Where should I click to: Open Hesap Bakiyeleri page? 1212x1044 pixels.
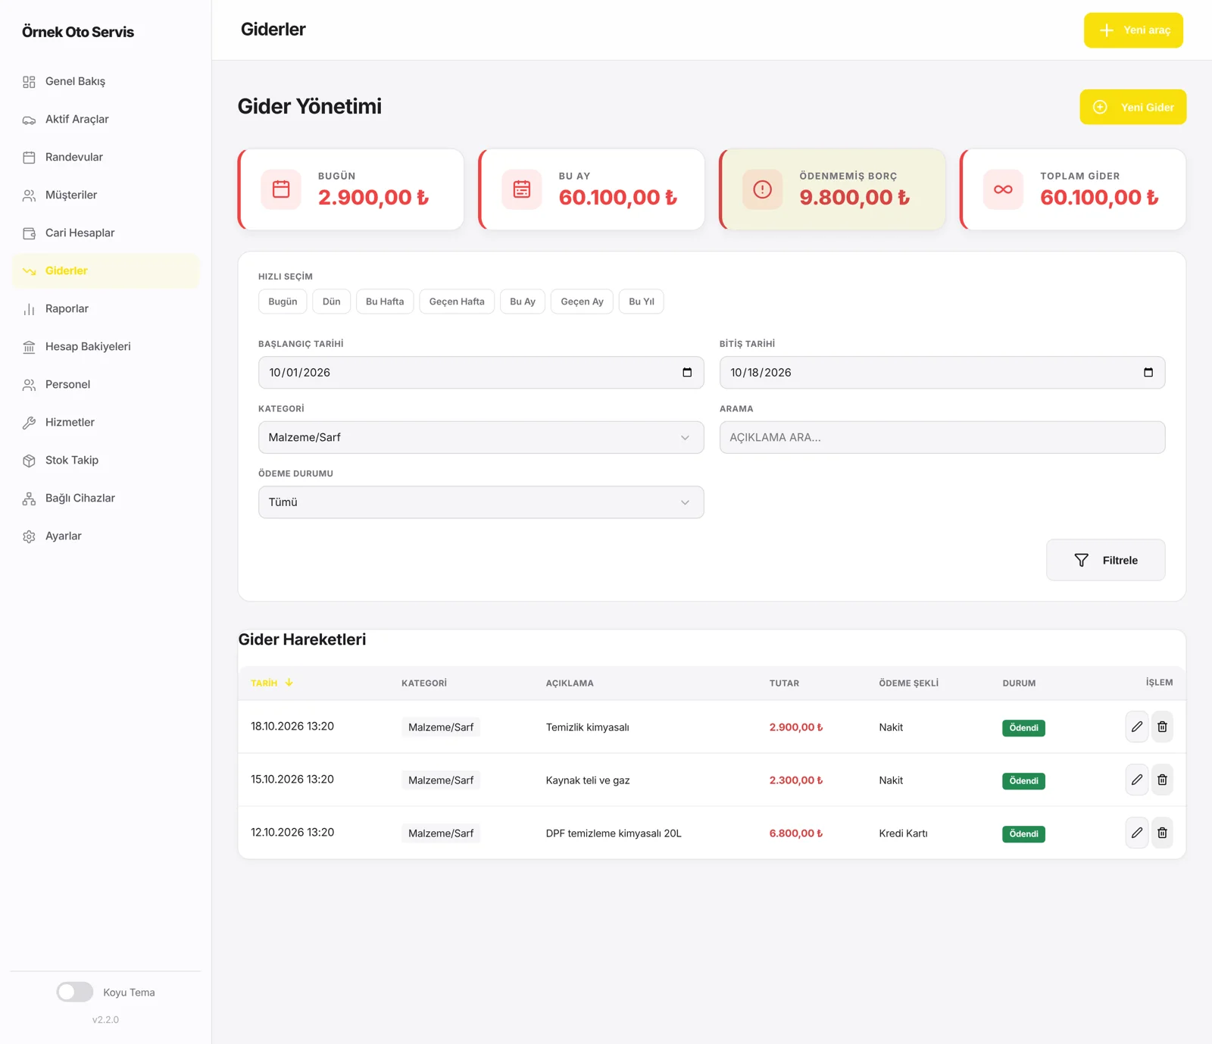click(105, 346)
